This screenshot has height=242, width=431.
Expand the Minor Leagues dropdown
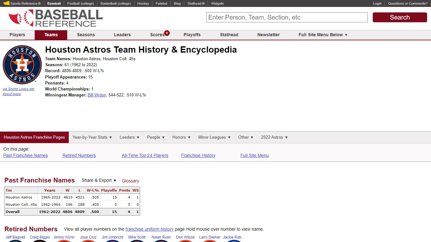click(214, 137)
